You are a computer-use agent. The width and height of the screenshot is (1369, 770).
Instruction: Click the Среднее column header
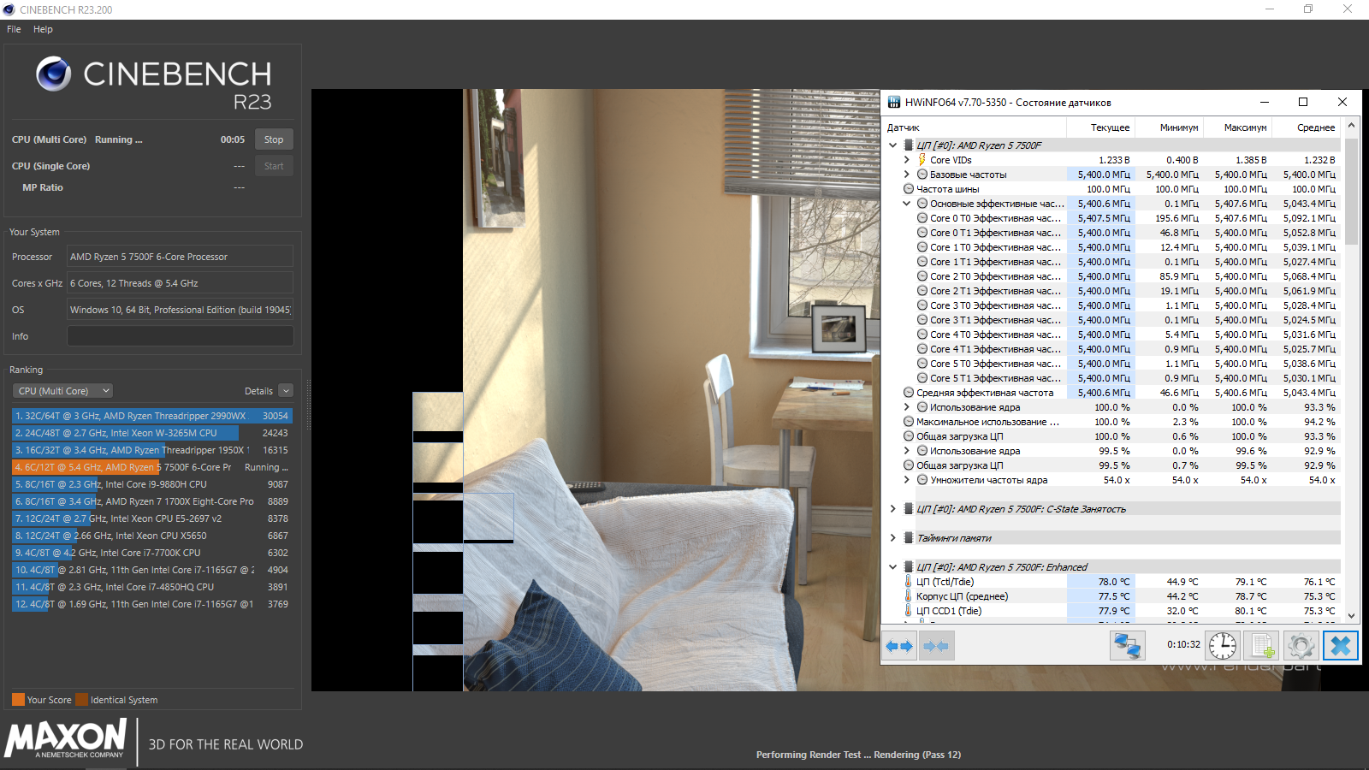click(1307, 127)
